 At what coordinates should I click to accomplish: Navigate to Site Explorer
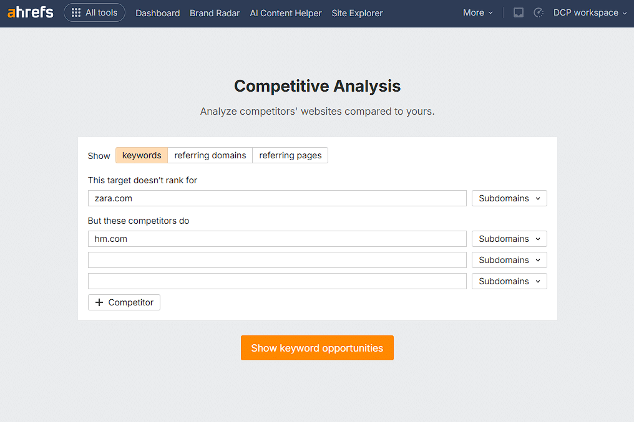tap(357, 13)
